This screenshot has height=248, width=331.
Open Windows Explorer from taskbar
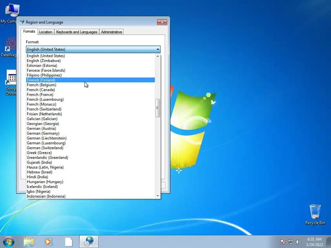29,242
